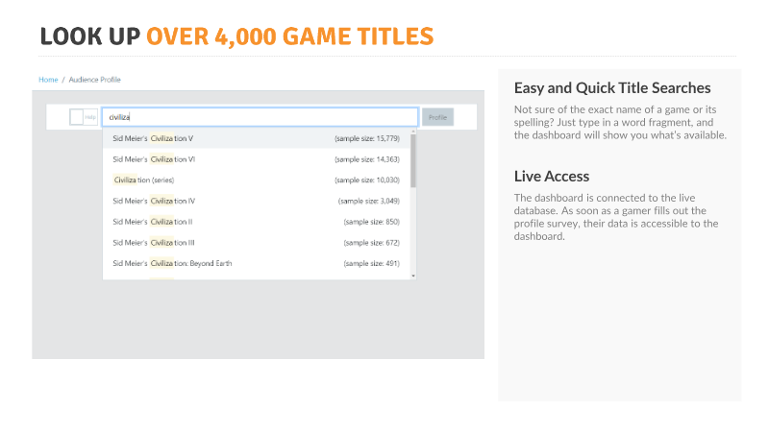The height and width of the screenshot is (432, 769).
Task: Click sample size 491 text
Action: click(371, 263)
